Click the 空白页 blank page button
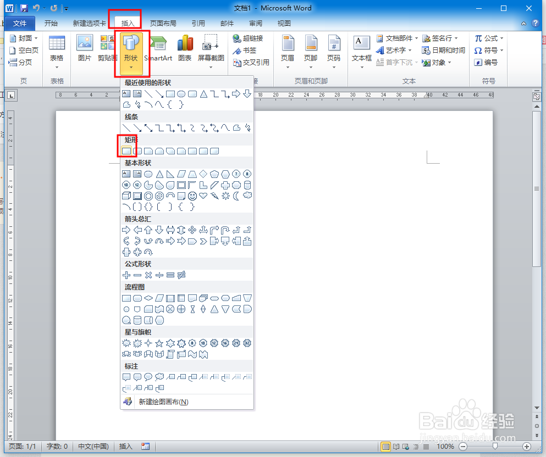 click(24, 51)
